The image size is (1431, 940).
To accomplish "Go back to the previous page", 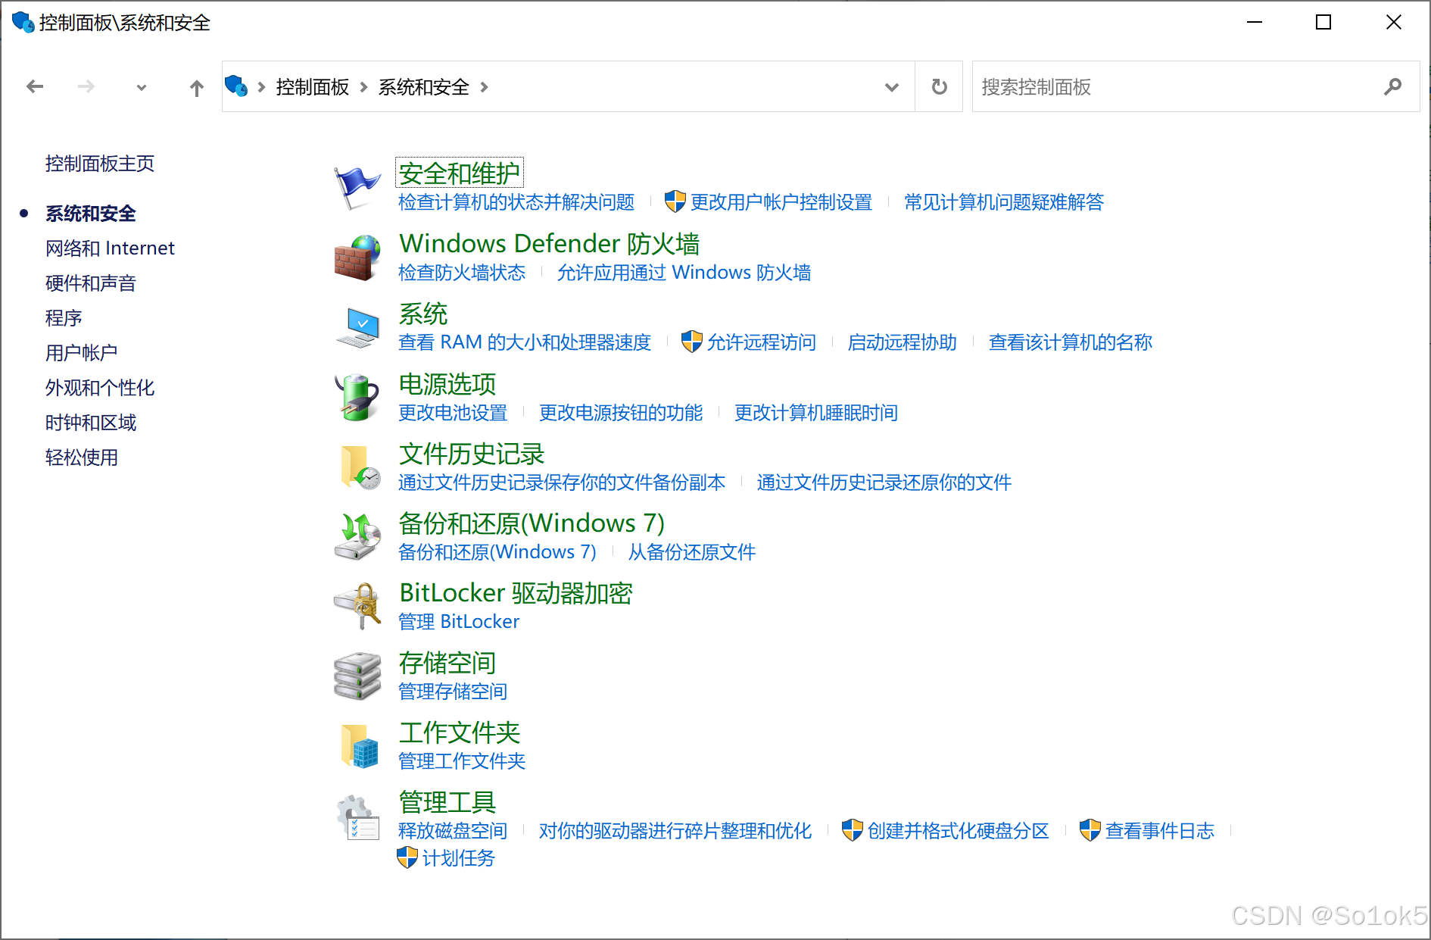I will click(x=35, y=87).
